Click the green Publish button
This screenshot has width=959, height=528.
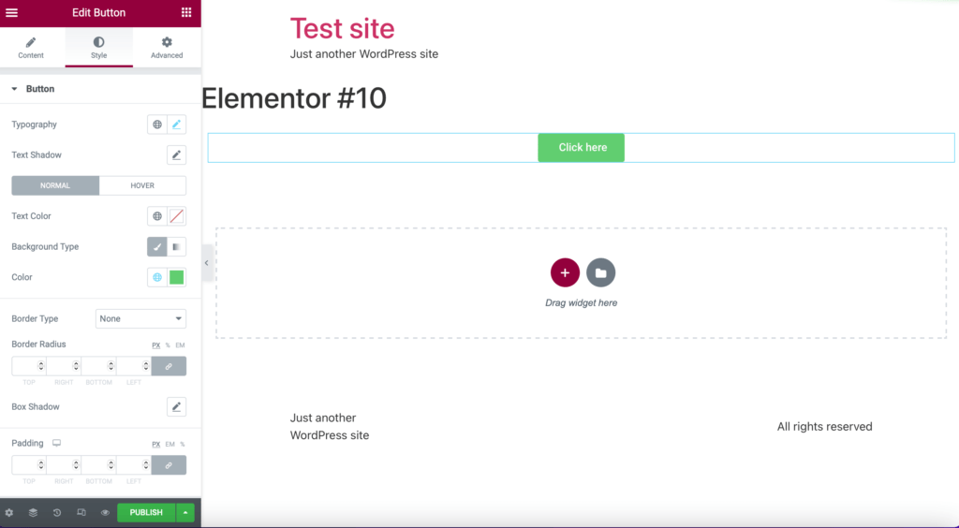click(x=146, y=512)
